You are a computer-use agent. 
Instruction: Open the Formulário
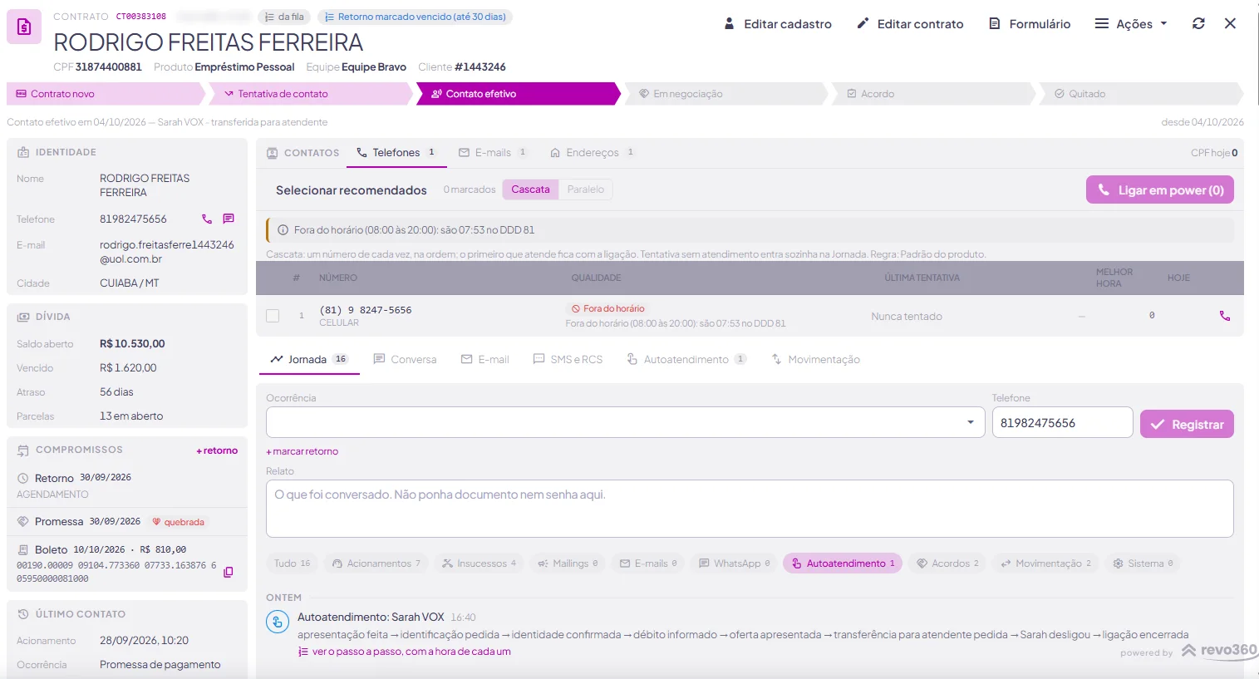[1030, 24]
